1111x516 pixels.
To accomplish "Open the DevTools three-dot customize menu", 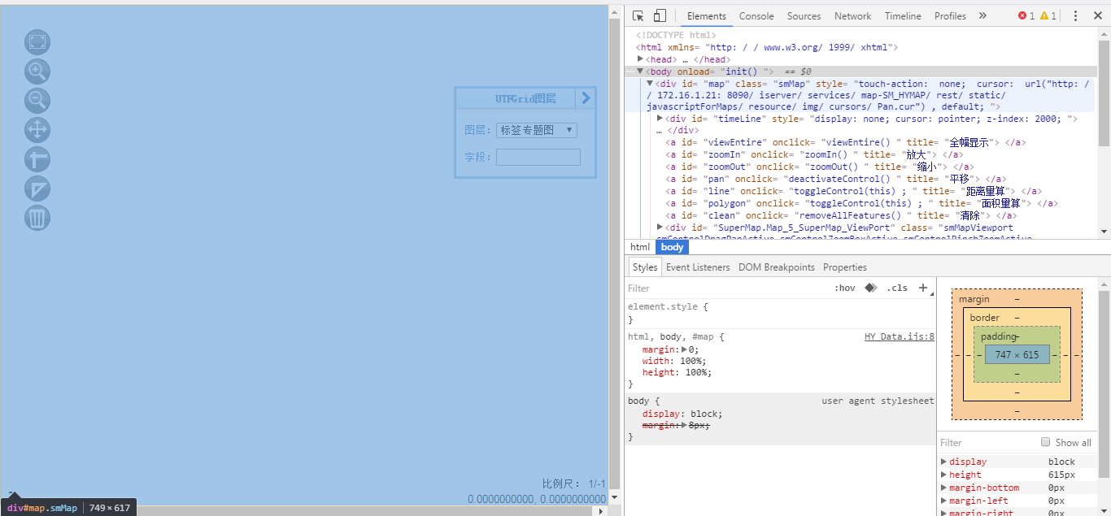I will [1075, 16].
